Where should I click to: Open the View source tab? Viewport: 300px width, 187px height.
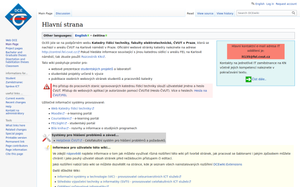205,13
